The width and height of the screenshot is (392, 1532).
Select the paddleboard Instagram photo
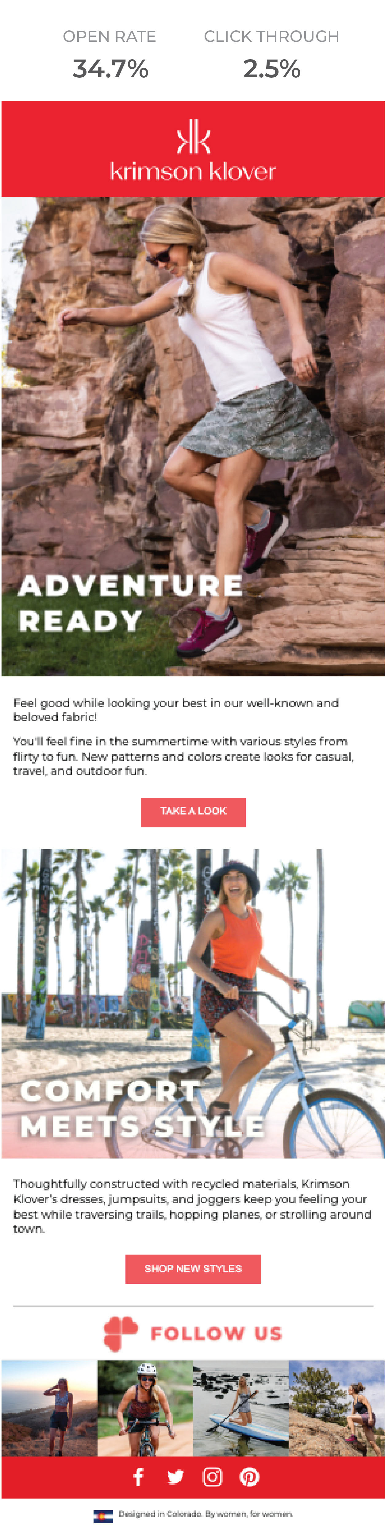point(241,1408)
